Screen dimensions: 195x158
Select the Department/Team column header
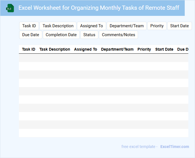117,49
